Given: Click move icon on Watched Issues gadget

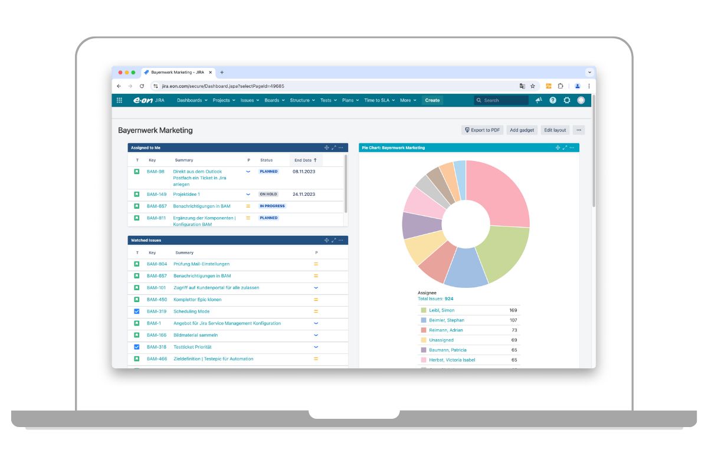Looking at the screenshot, I should 326,240.
